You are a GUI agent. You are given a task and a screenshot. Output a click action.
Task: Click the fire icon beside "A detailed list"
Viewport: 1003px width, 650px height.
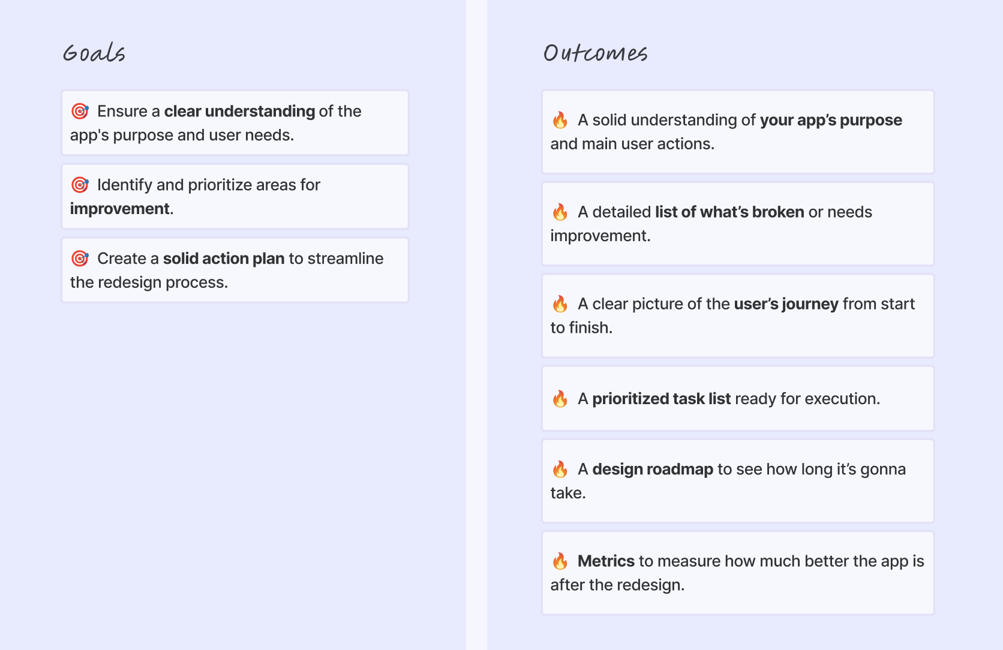point(560,212)
